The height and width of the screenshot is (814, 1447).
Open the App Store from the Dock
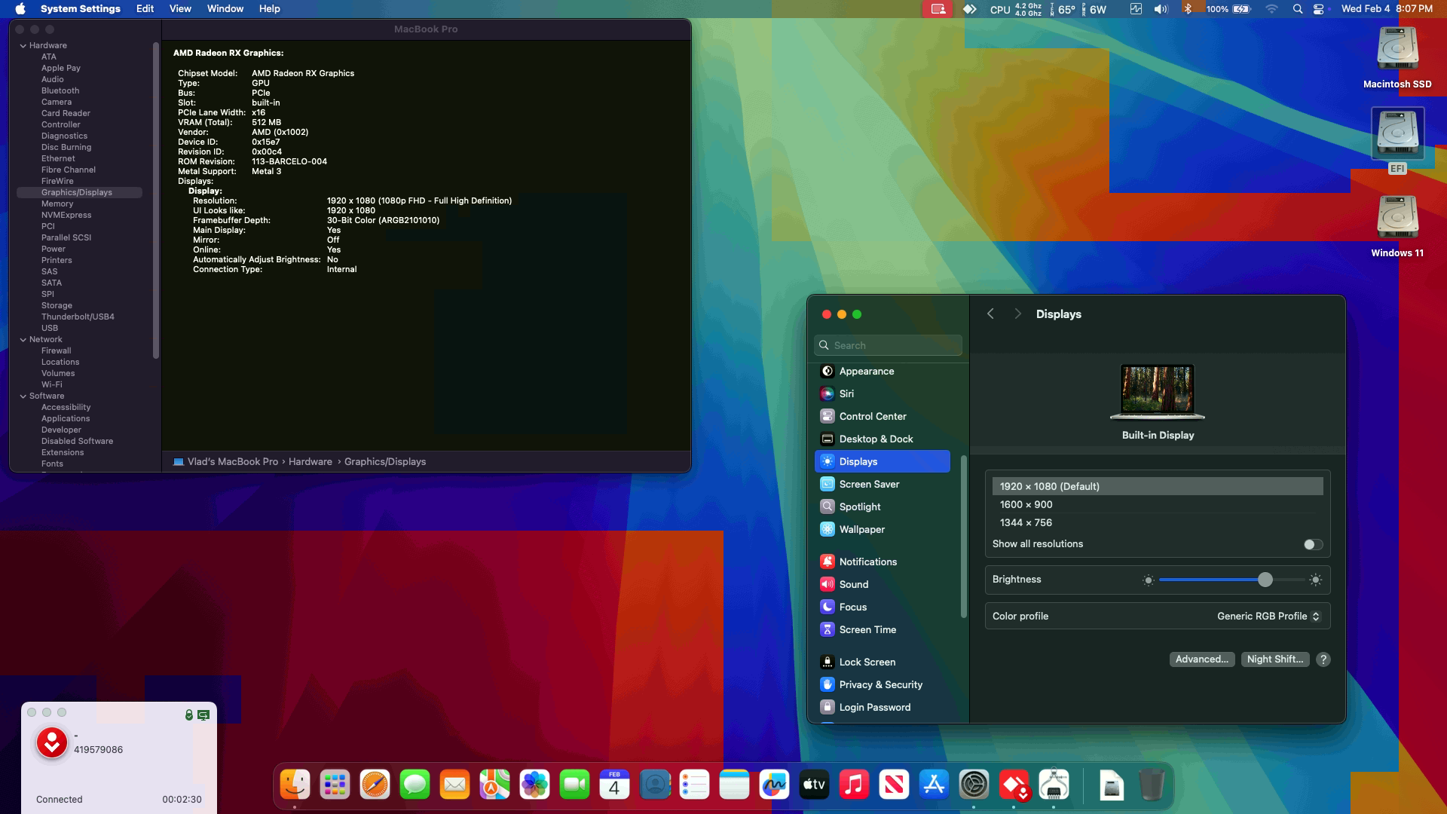(934, 785)
